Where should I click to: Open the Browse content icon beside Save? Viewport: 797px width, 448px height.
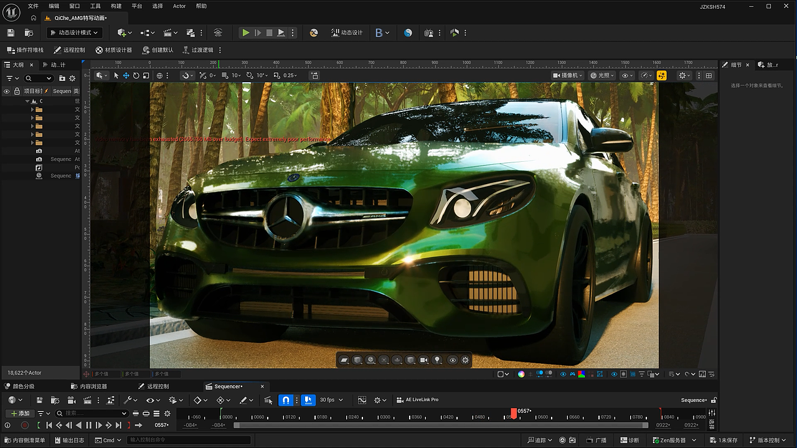pyautogui.click(x=29, y=33)
